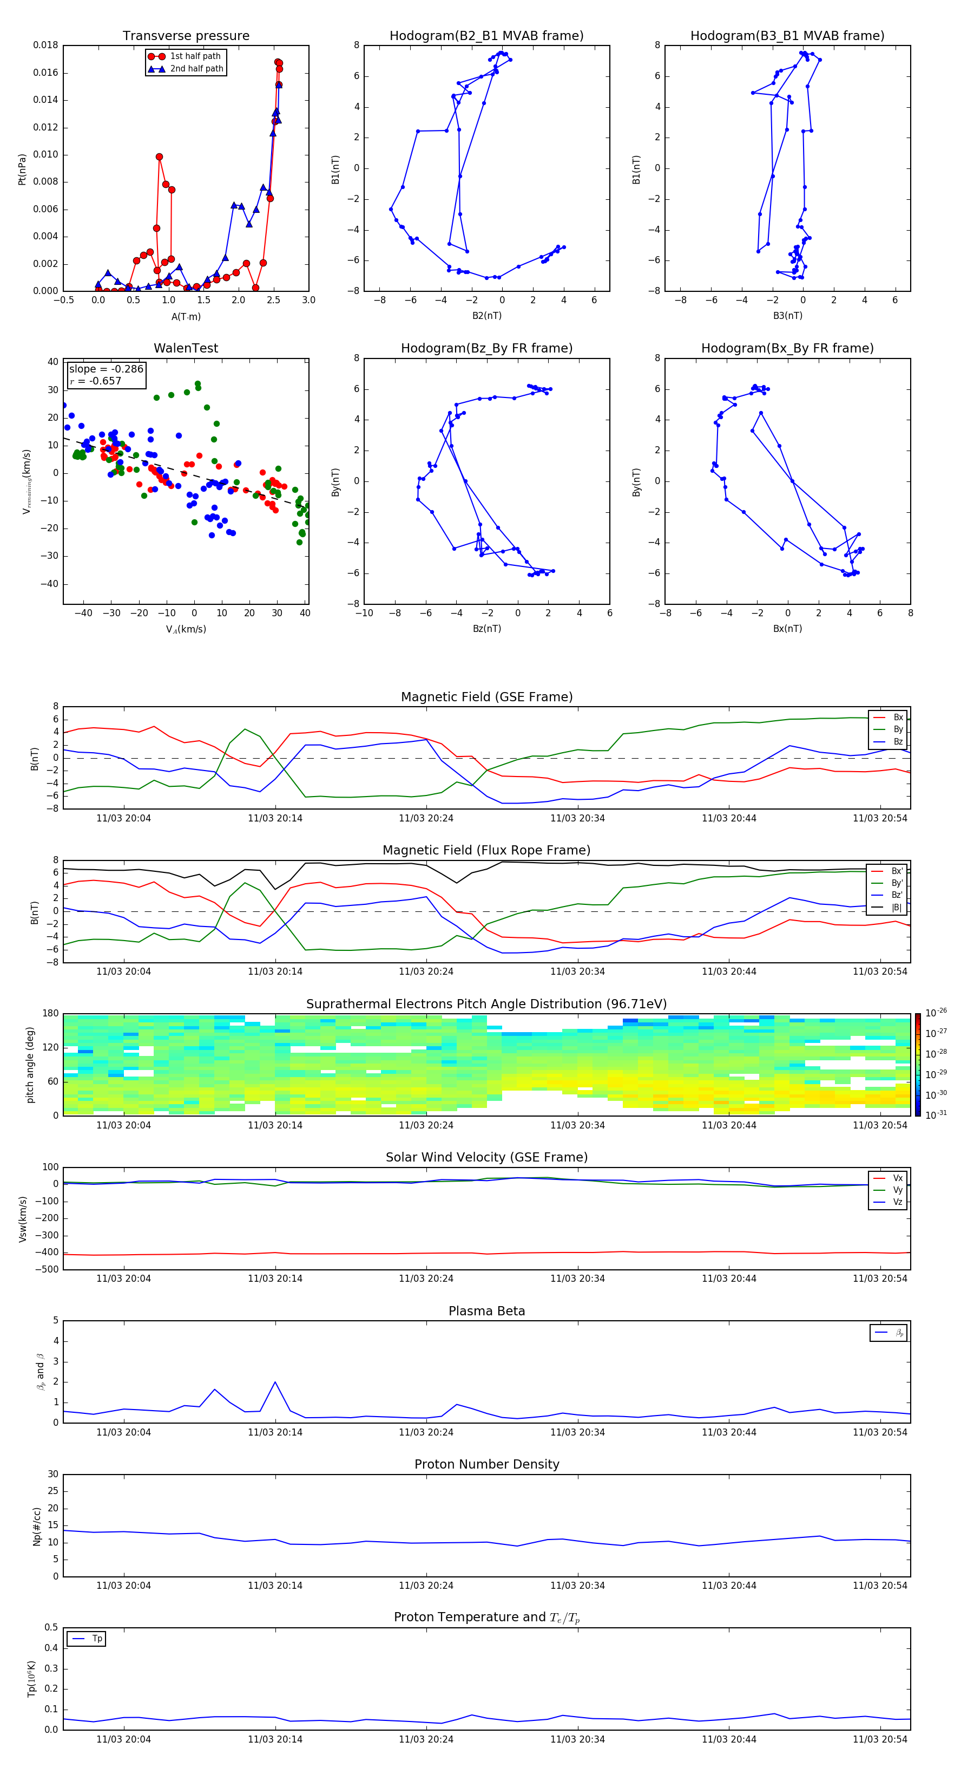
Task: Click the 'Tp' legend in proton temperature plot
Action: point(87,1639)
